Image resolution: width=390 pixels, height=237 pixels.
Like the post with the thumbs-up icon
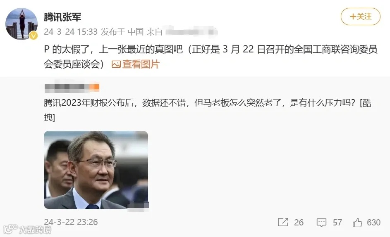357,223
